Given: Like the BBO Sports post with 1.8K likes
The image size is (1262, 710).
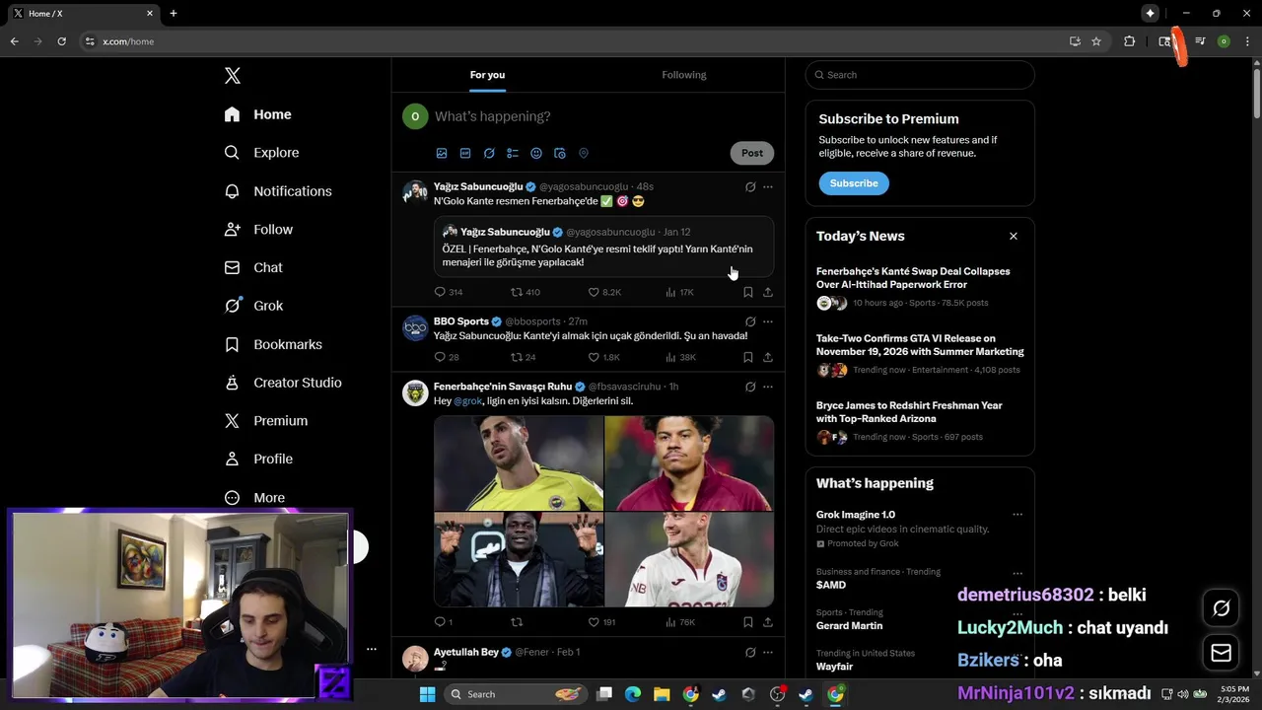Looking at the screenshot, I should click(603, 357).
